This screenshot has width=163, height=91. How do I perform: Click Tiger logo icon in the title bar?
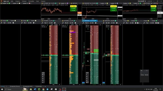point(2,1)
